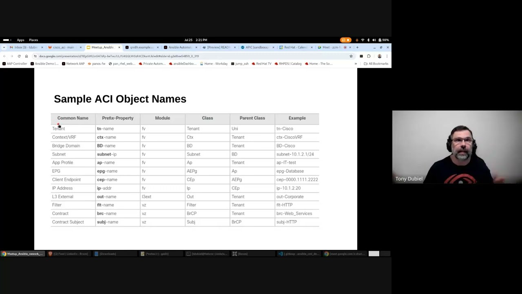Open the Wi-Fi status icon
Viewport: 522px width, 294px height.
click(363, 40)
